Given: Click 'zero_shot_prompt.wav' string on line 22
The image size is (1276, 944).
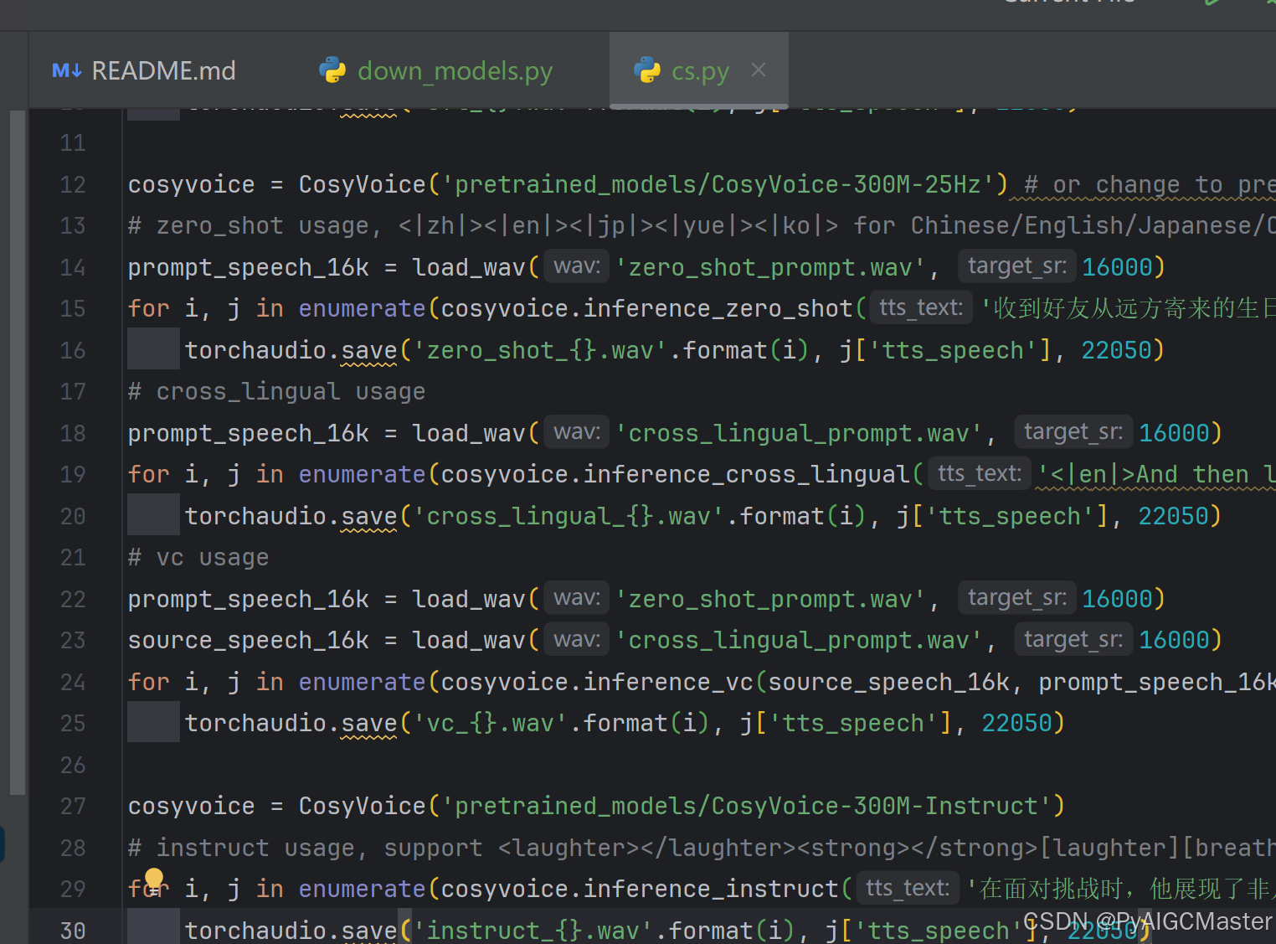Looking at the screenshot, I should [x=770, y=599].
